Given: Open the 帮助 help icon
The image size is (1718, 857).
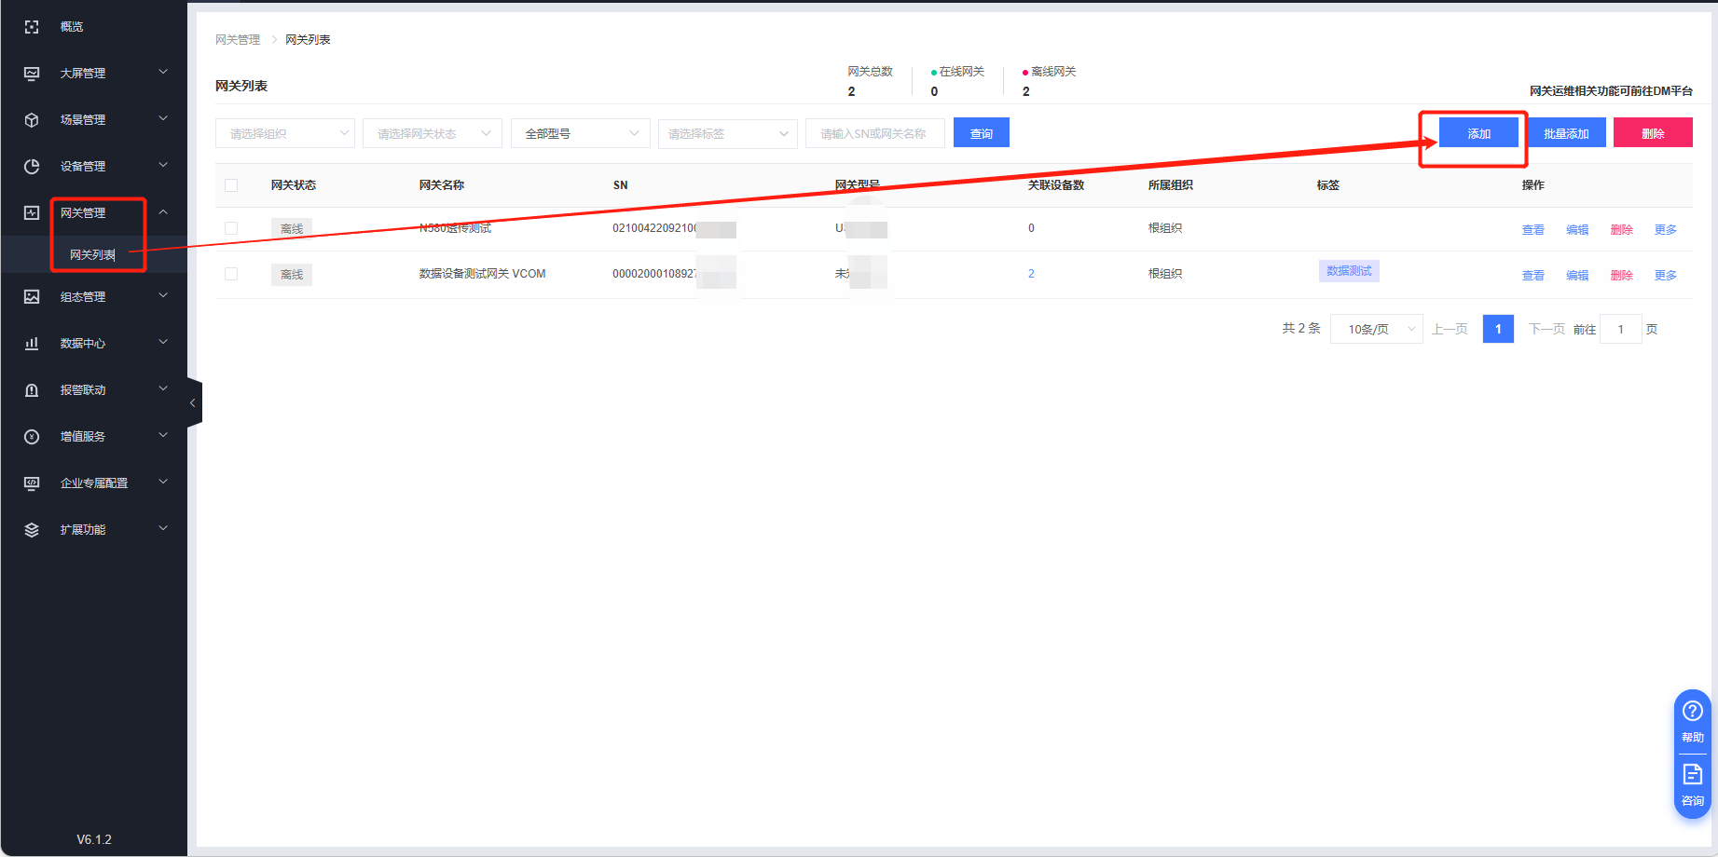Looking at the screenshot, I should point(1692,713).
